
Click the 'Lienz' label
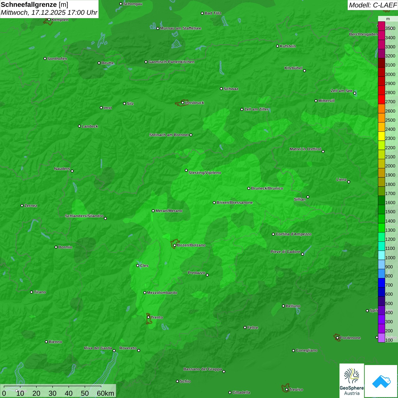(341, 179)
